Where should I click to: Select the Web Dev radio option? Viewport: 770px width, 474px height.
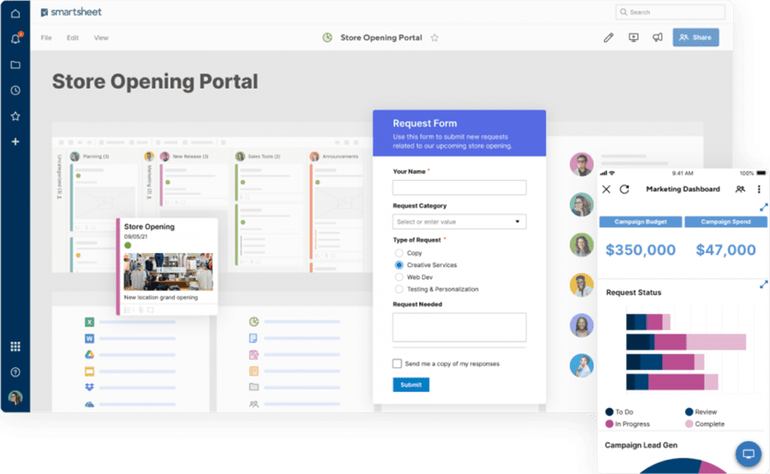[398, 277]
